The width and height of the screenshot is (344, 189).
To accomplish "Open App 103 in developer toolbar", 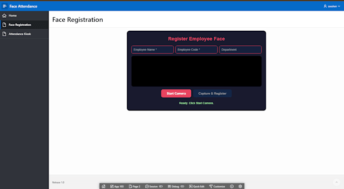I will pos(117,186).
